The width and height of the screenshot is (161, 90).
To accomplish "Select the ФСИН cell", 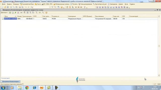I will tap(59, 19).
